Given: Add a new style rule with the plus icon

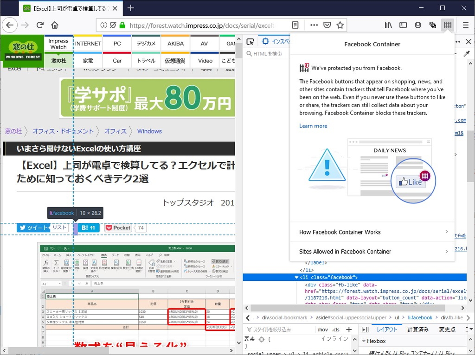Looking at the screenshot, I should pos(348,329).
